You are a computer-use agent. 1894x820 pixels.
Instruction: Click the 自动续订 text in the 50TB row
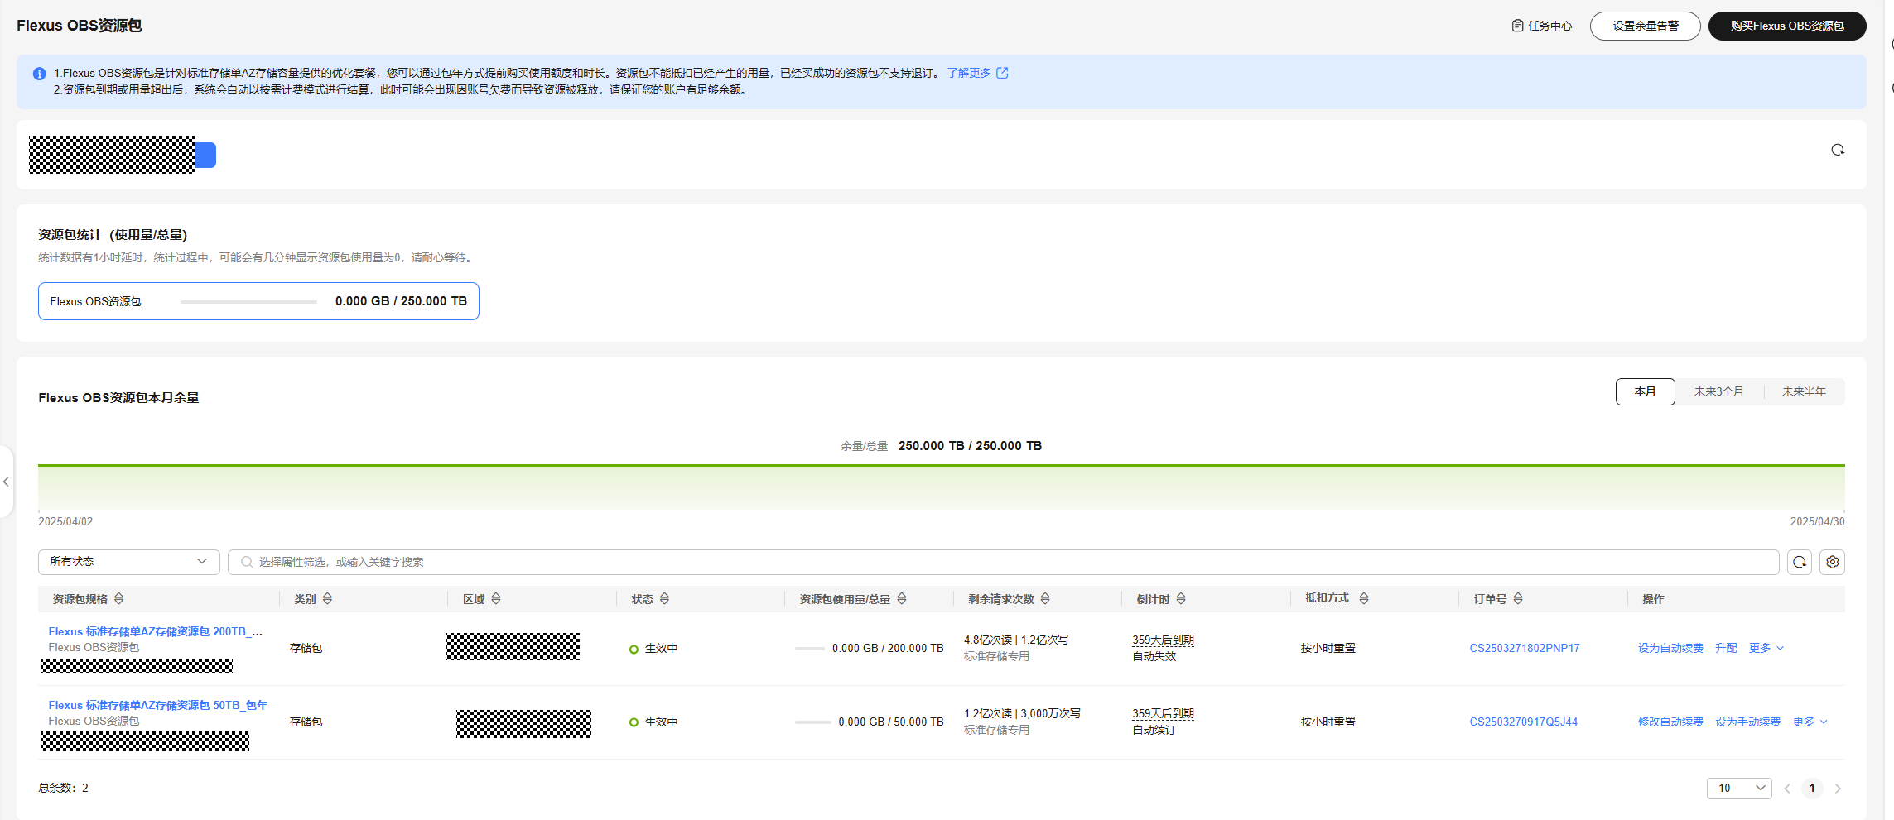coord(1154,730)
